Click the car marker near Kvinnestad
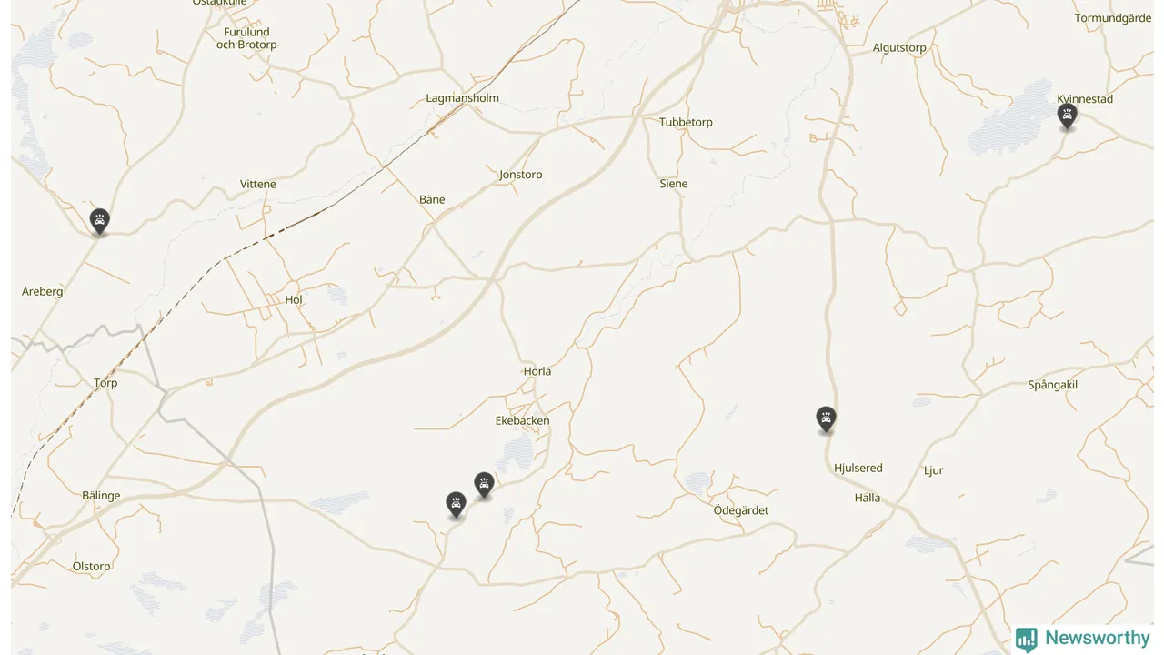The image size is (1164, 655). tap(1068, 116)
